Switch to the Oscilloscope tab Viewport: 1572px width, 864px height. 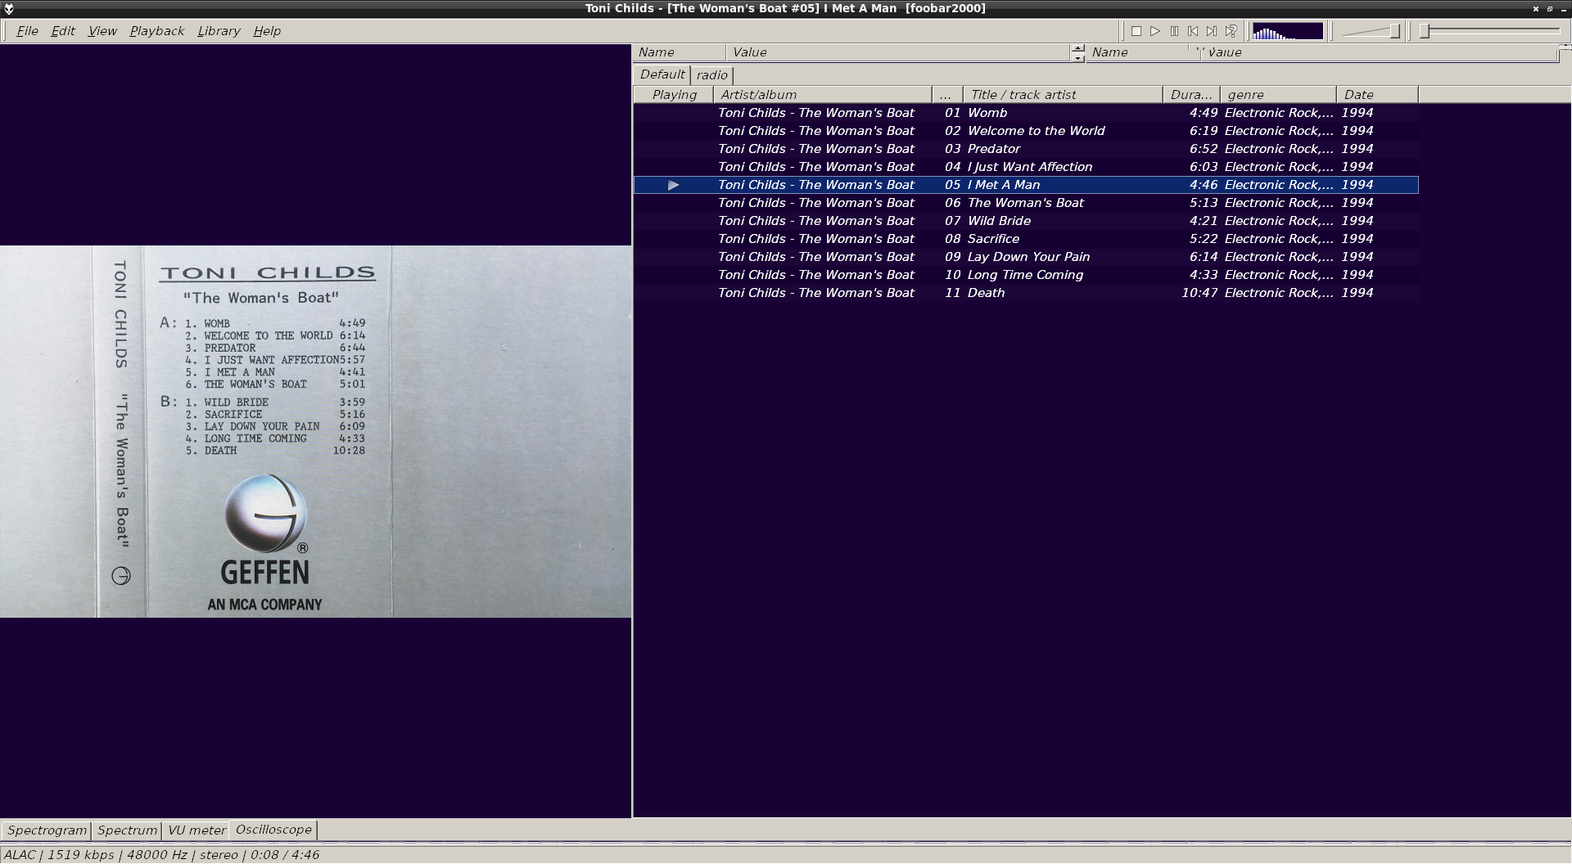pyautogui.click(x=273, y=830)
